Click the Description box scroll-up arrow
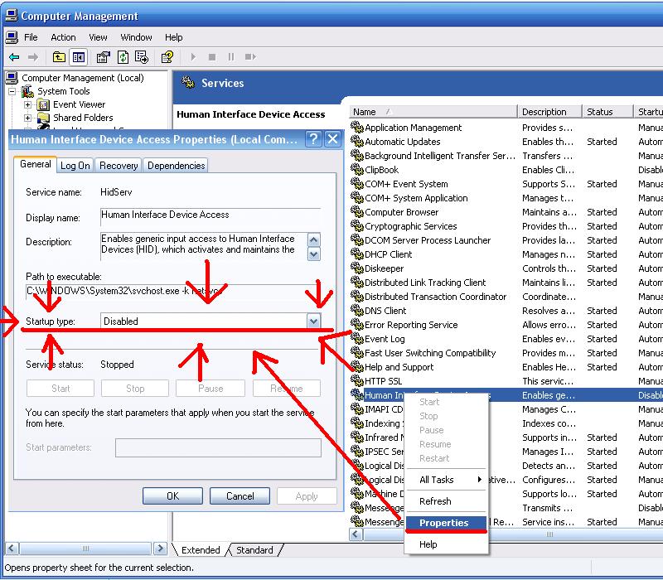Image resolution: width=663 pixels, height=580 pixels. point(314,240)
